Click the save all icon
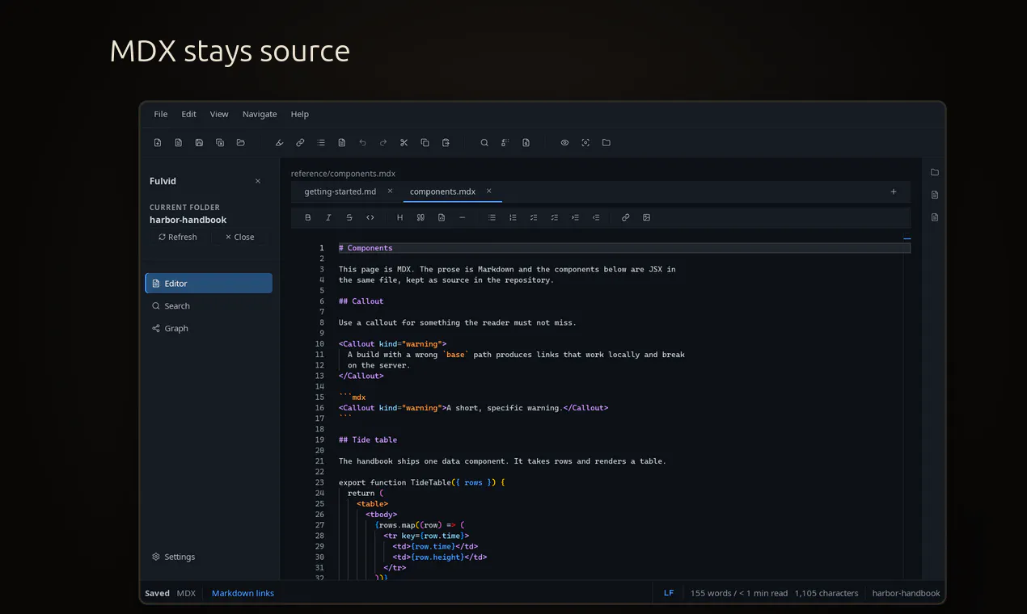The image size is (1027, 614). [x=220, y=143]
